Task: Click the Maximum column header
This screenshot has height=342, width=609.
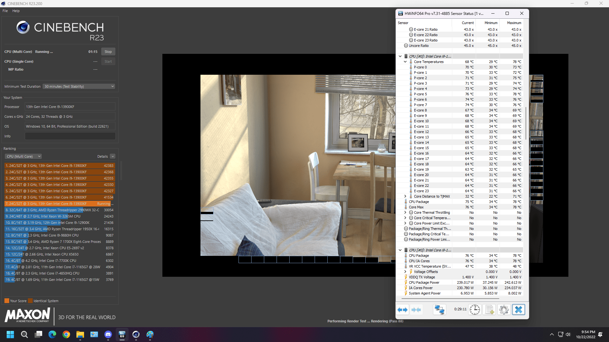Action: click(x=511, y=23)
